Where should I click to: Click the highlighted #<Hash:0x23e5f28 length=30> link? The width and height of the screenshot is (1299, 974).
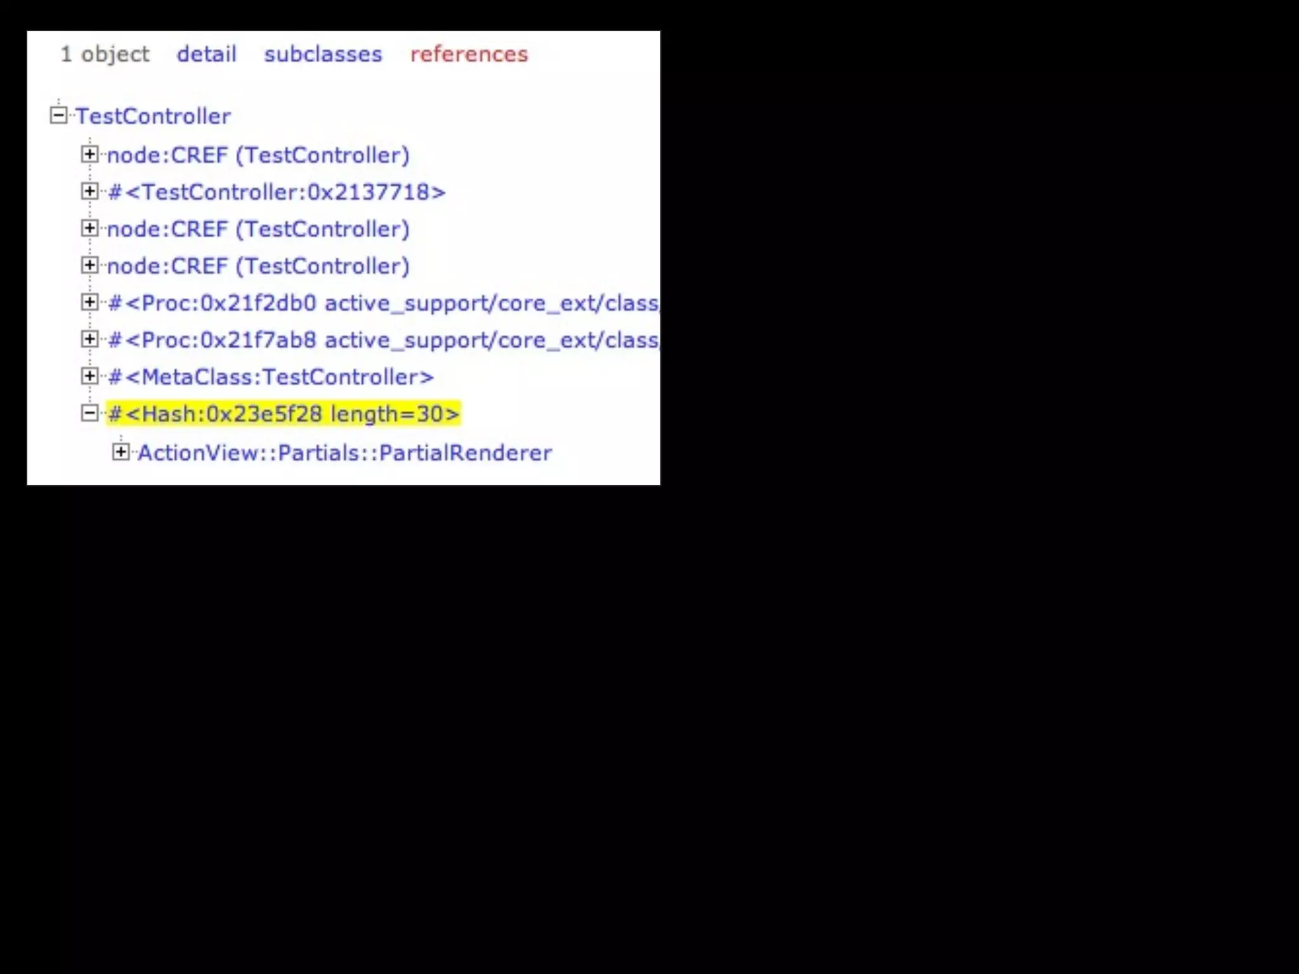pyautogui.click(x=283, y=414)
